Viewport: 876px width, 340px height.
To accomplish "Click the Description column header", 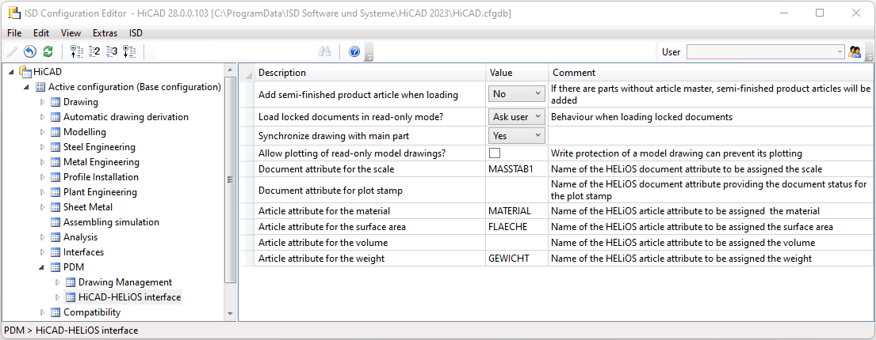I will tap(369, 73).
